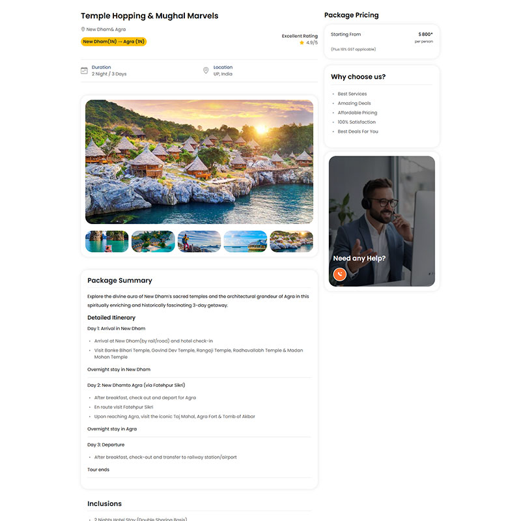
Task: Click the orange phone call icon
Action: (x=339, y=274)
